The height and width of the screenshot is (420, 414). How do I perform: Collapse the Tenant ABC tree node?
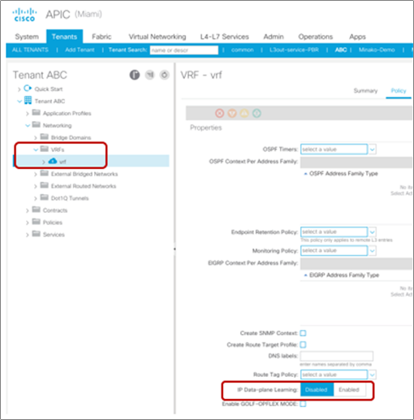19,102
